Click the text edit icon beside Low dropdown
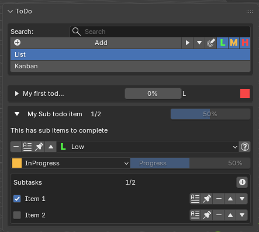The width and height of the screenshot is (259, 232). click(x=27, y=147)
